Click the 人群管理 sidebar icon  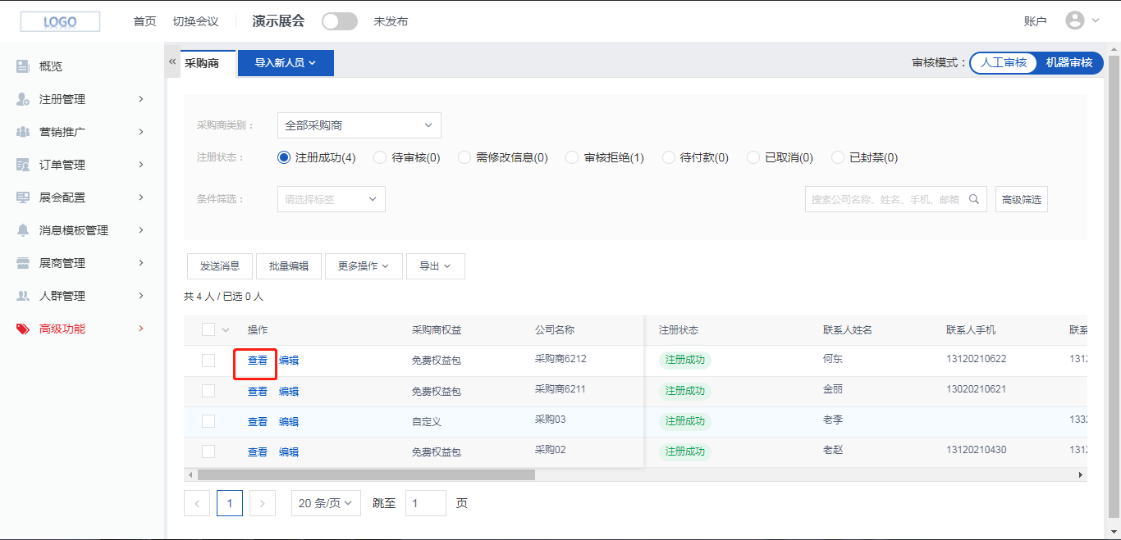pyautogui.click(x=23, y=296)
